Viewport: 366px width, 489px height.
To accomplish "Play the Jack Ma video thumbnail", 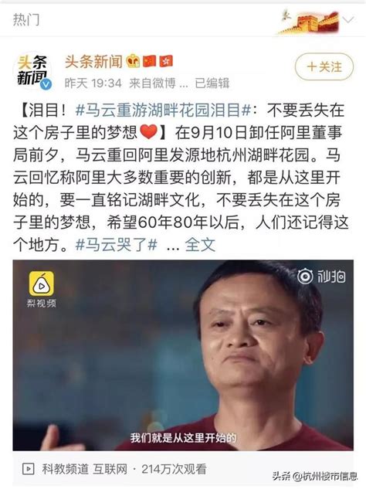I will tap(183, 355).
